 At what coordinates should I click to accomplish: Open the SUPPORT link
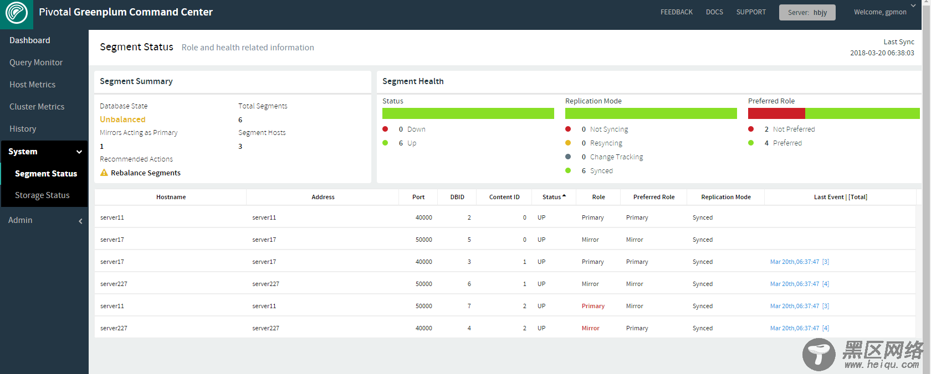[751, 12]
